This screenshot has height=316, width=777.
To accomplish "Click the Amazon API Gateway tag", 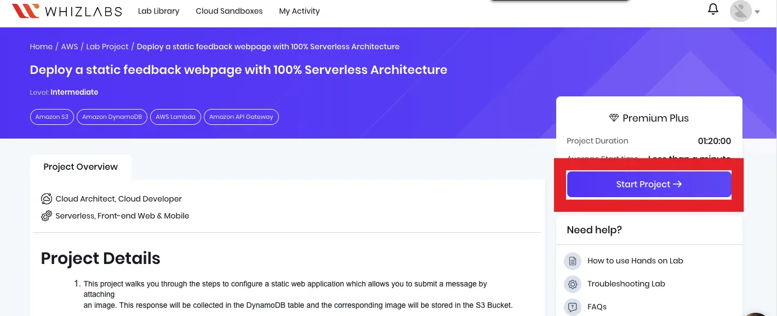I will pyautogui.click(x=241, y=117).
